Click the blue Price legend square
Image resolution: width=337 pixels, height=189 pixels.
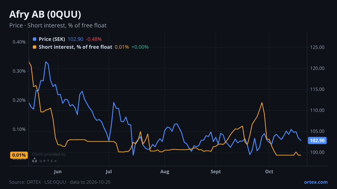point(35,39)
